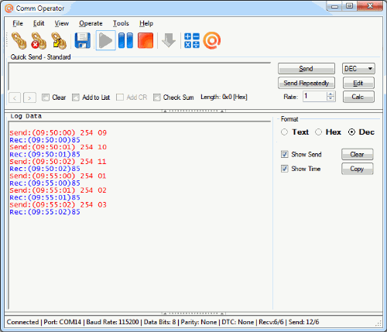Open the calculator tool icon
The image size is (387, 332).
pyautogui.click(x=192, y=40)
